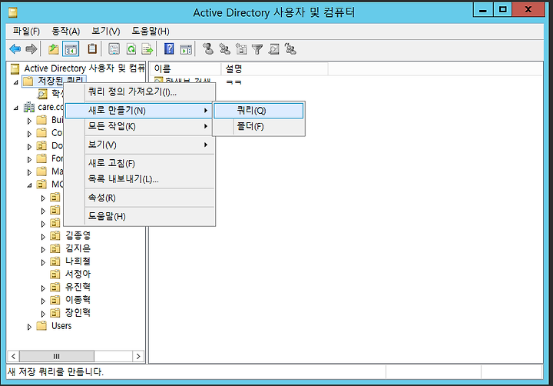Open 보기(V) submenu in context menu
Screen dimensions: 553x386
[140, 145]
